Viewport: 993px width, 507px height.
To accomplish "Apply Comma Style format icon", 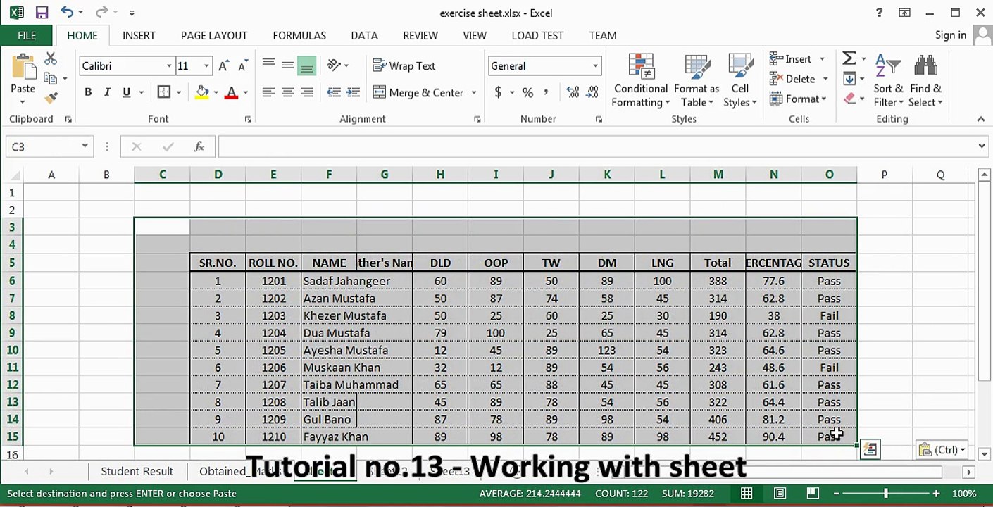I will (x=547, y=92).
